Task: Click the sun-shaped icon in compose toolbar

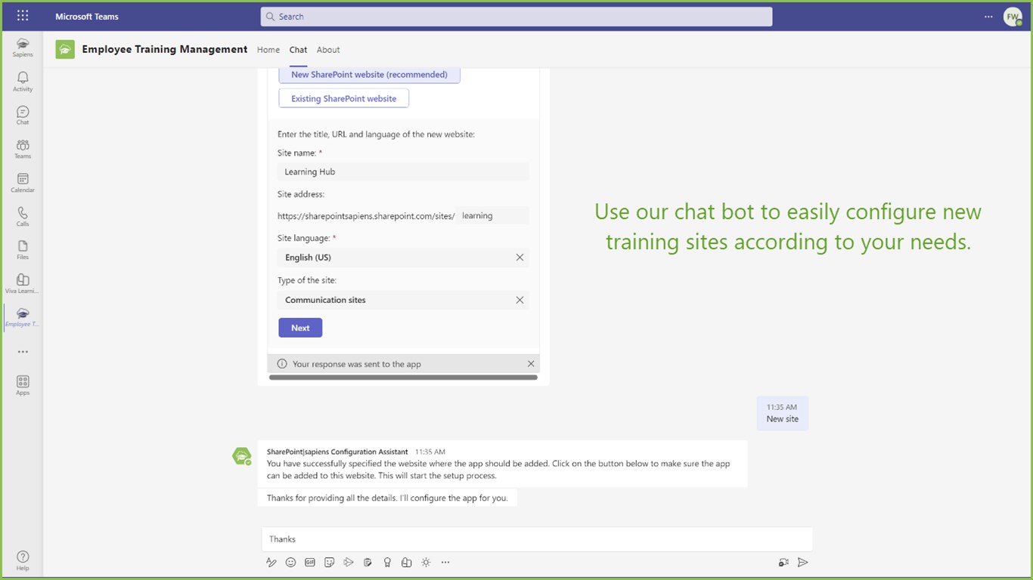Action: 426,562
